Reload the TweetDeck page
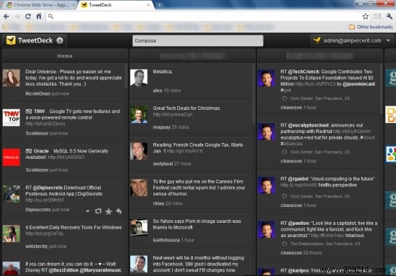This screenshot has width=396, height=276. click(x=28, y=17)
